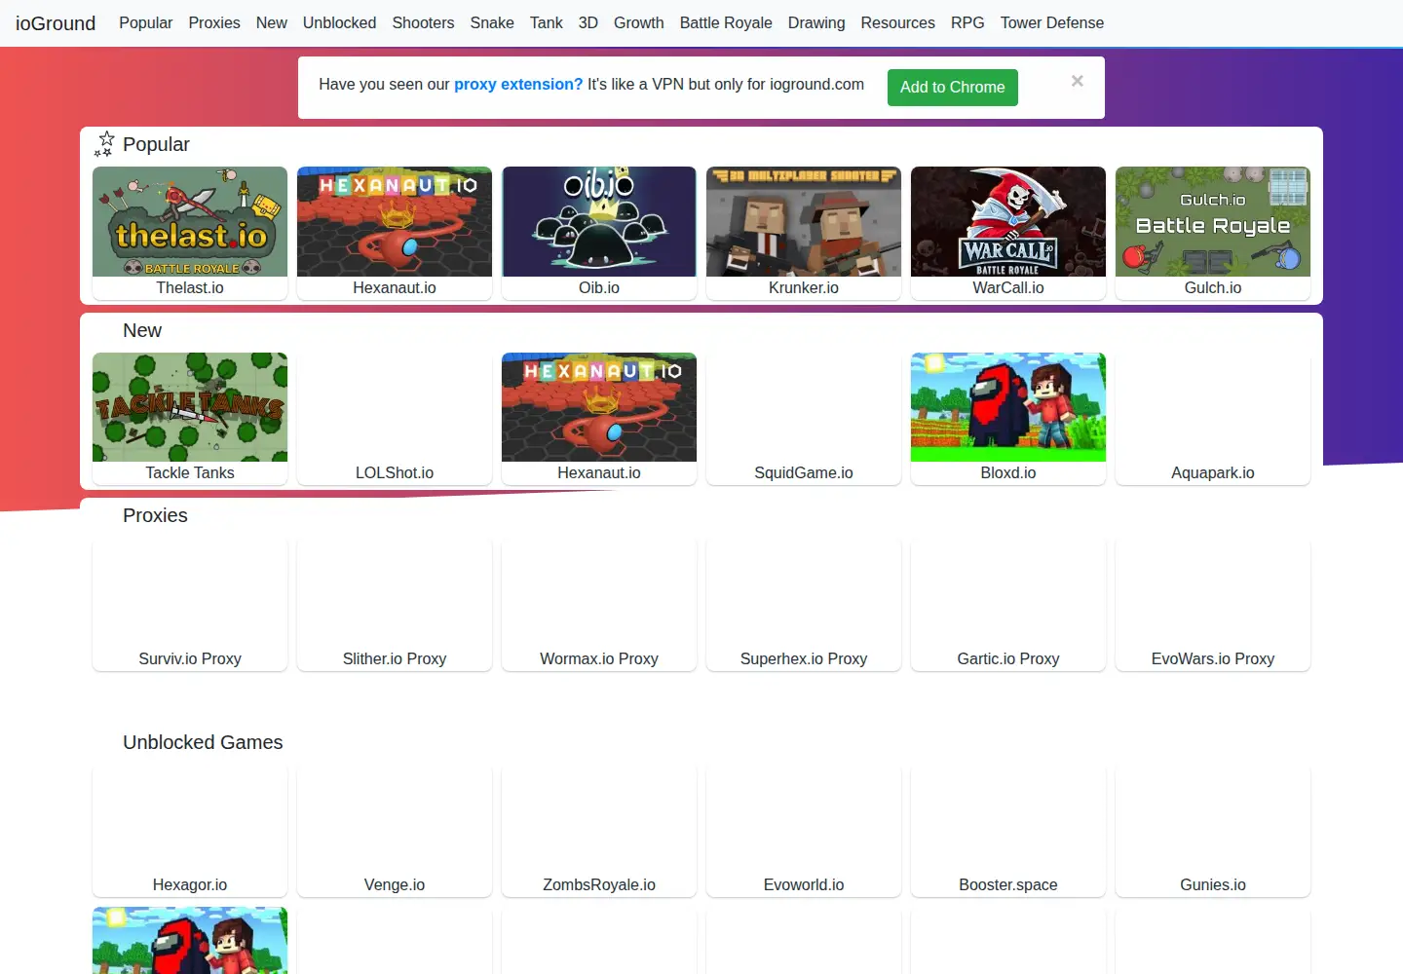
Task: Open the Battle Royale category
Action: coord(726,22)
